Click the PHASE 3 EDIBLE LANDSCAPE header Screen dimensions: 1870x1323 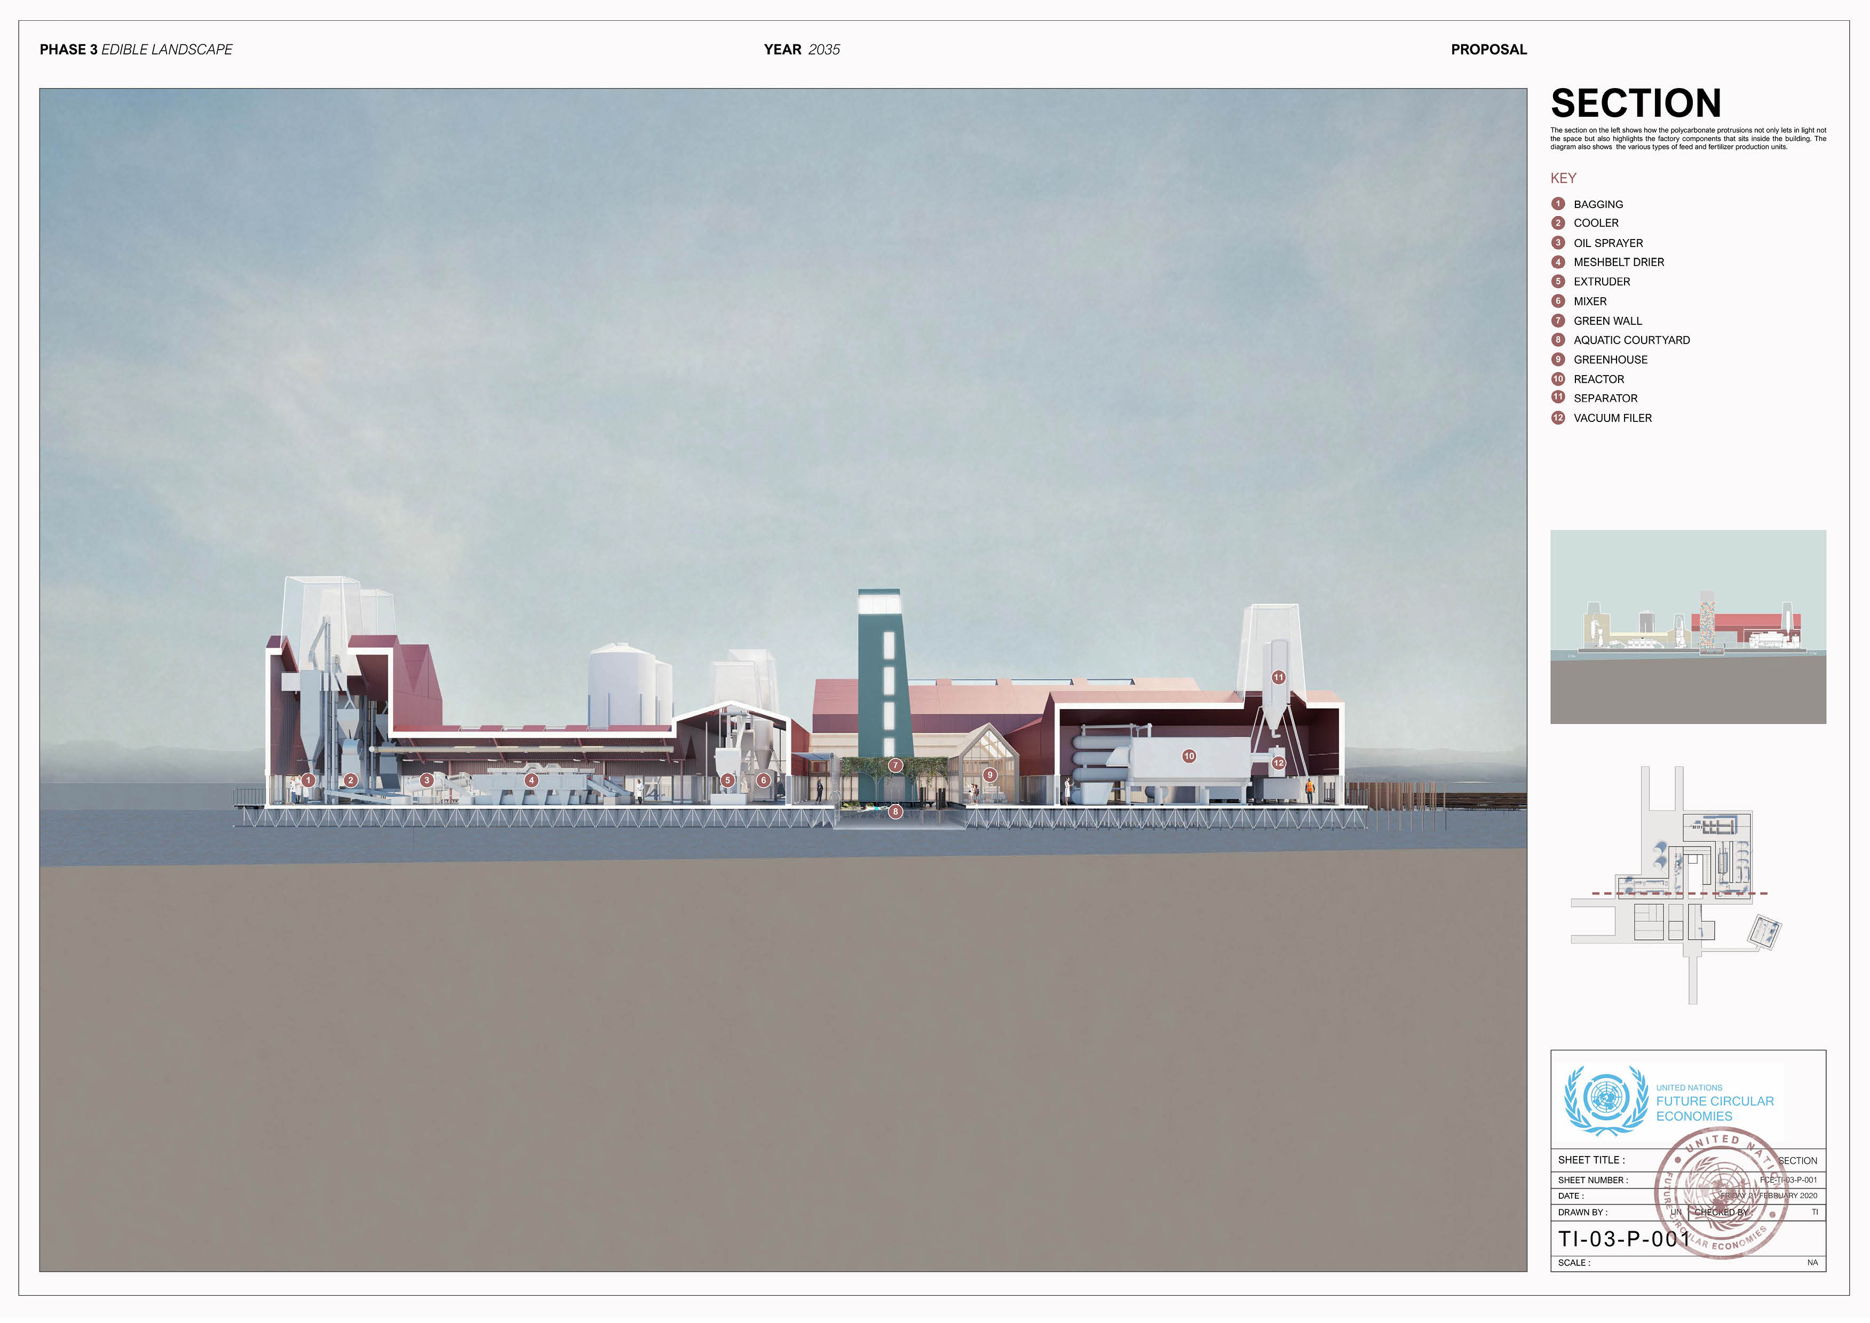coord(136,50)
